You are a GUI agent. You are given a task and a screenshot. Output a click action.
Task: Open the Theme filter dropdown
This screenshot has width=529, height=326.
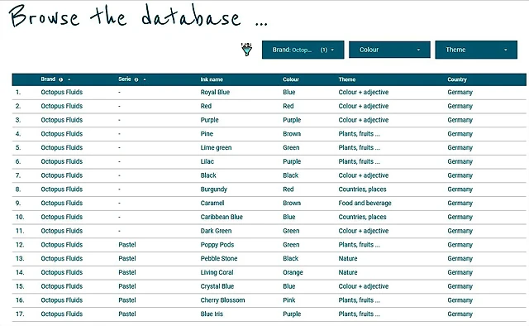click(x=476, y=50)
